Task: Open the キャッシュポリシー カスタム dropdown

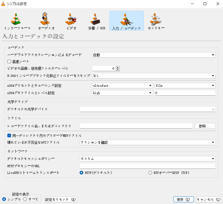Action: click(x=147, y=159)
